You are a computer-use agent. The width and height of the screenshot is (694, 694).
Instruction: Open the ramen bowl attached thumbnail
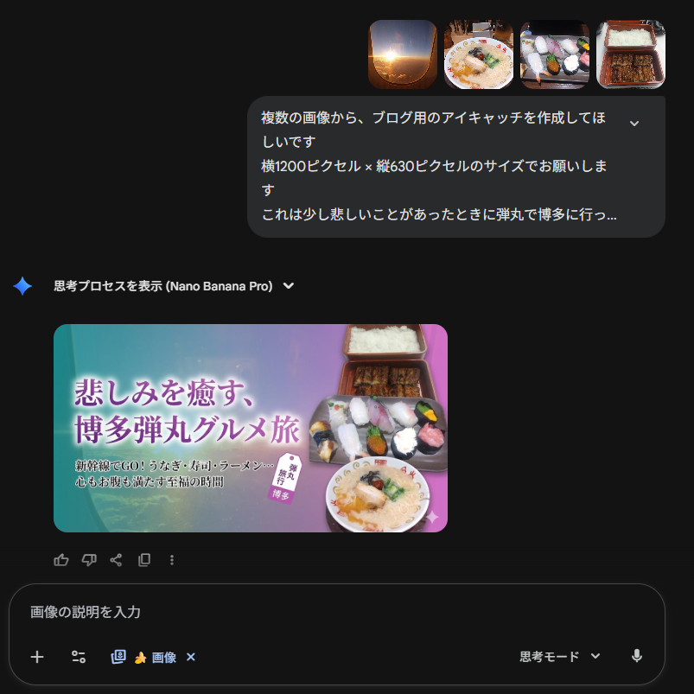click(479, 54)
